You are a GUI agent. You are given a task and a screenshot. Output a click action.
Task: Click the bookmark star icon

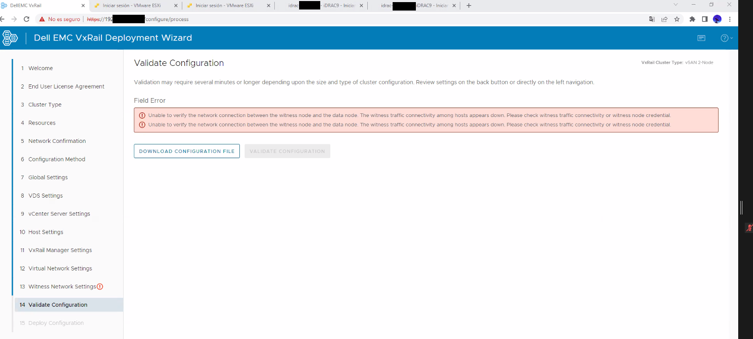(677, 18)
